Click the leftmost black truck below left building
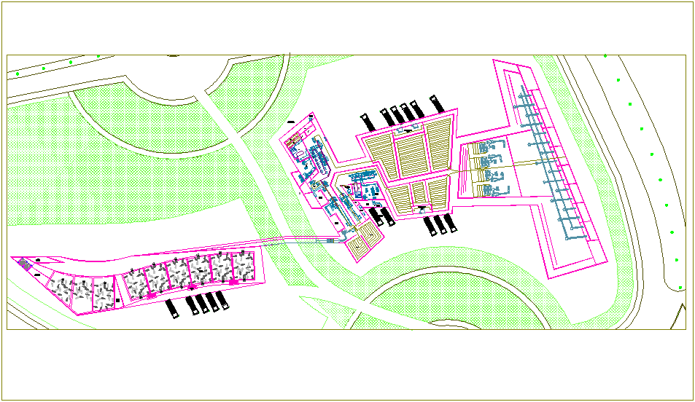The image size is (695, 402). (172, 308)
